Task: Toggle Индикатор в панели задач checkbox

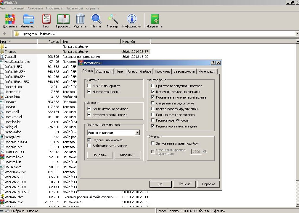Action: 153,126
